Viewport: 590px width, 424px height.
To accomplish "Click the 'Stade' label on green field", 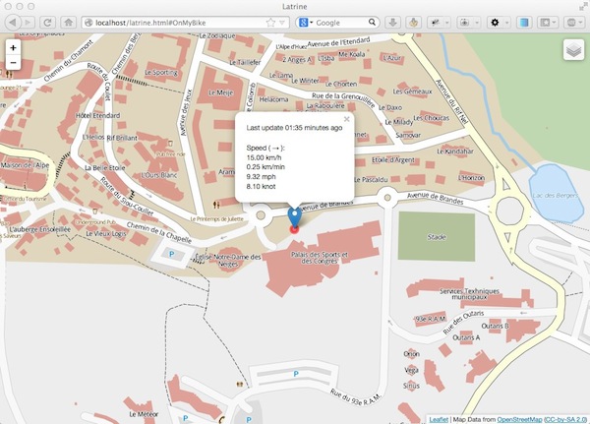I will pyautogui.click(x=437, y=237).
